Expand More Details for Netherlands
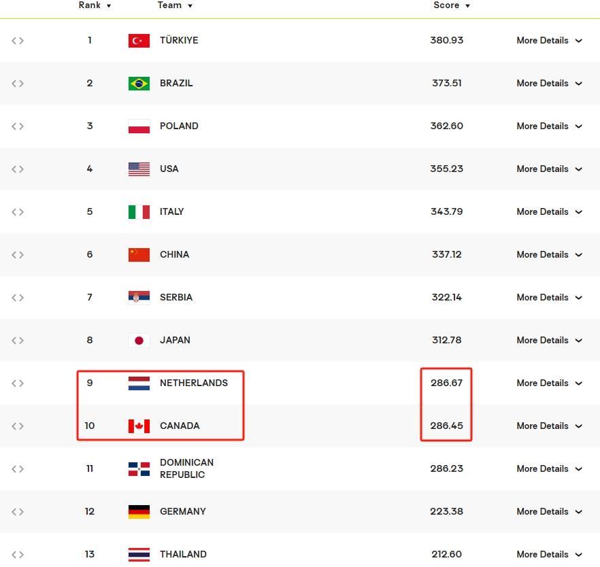The height and width of the screenshot is (567, 600). click(549, 383)
